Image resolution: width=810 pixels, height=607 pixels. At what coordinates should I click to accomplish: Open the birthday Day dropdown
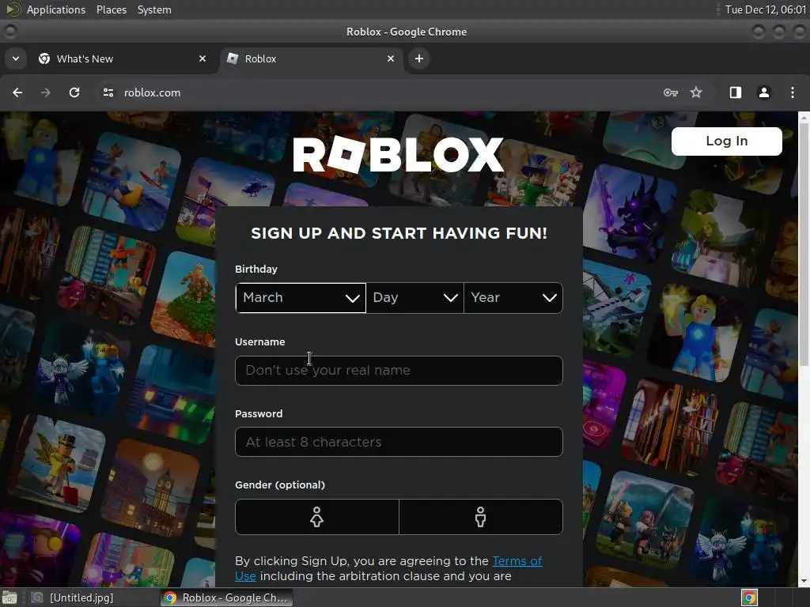(414, 297)
